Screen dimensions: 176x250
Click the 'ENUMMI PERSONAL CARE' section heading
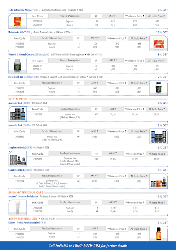26,193
